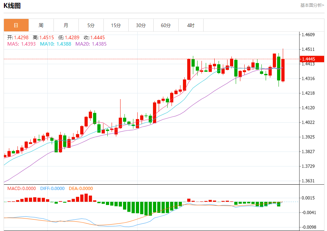Click the 1.3925 price axis label

pos(308,137)
